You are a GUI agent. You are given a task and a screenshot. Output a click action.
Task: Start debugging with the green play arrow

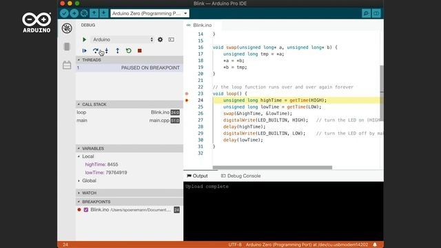(84, 40)
